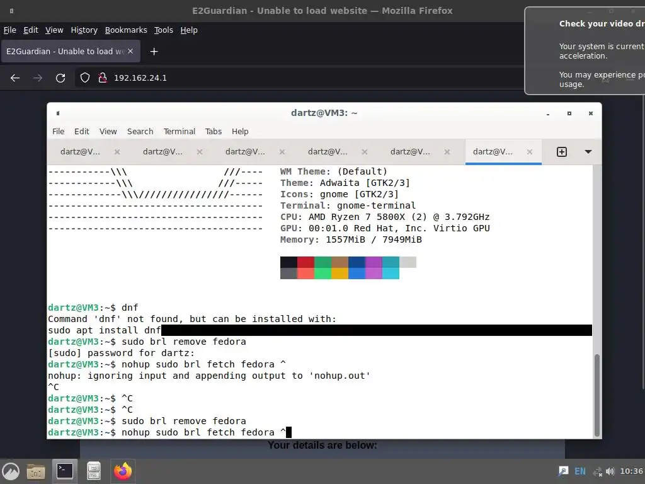
Task: Click Firefox back arrow button
Action: 15,78
